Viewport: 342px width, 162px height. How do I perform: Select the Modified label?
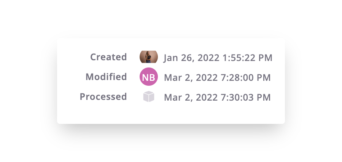pos(106,77)
